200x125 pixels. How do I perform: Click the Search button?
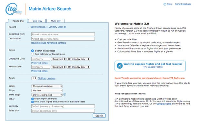[99, 116]
